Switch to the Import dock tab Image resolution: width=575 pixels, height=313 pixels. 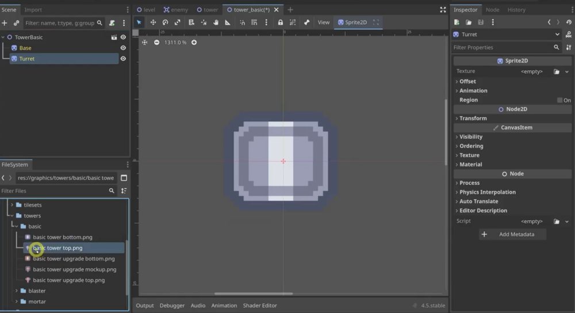pyautogui.click(x=33, y=10)
